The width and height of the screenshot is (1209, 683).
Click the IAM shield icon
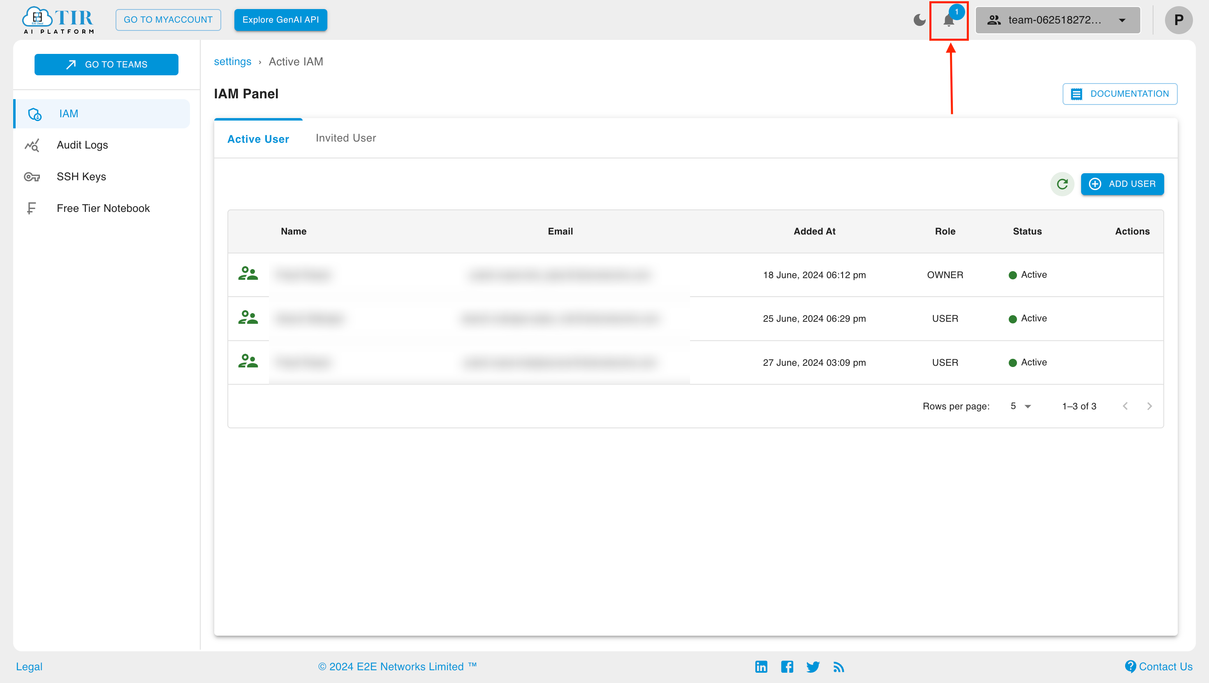(x=35, y=114)
